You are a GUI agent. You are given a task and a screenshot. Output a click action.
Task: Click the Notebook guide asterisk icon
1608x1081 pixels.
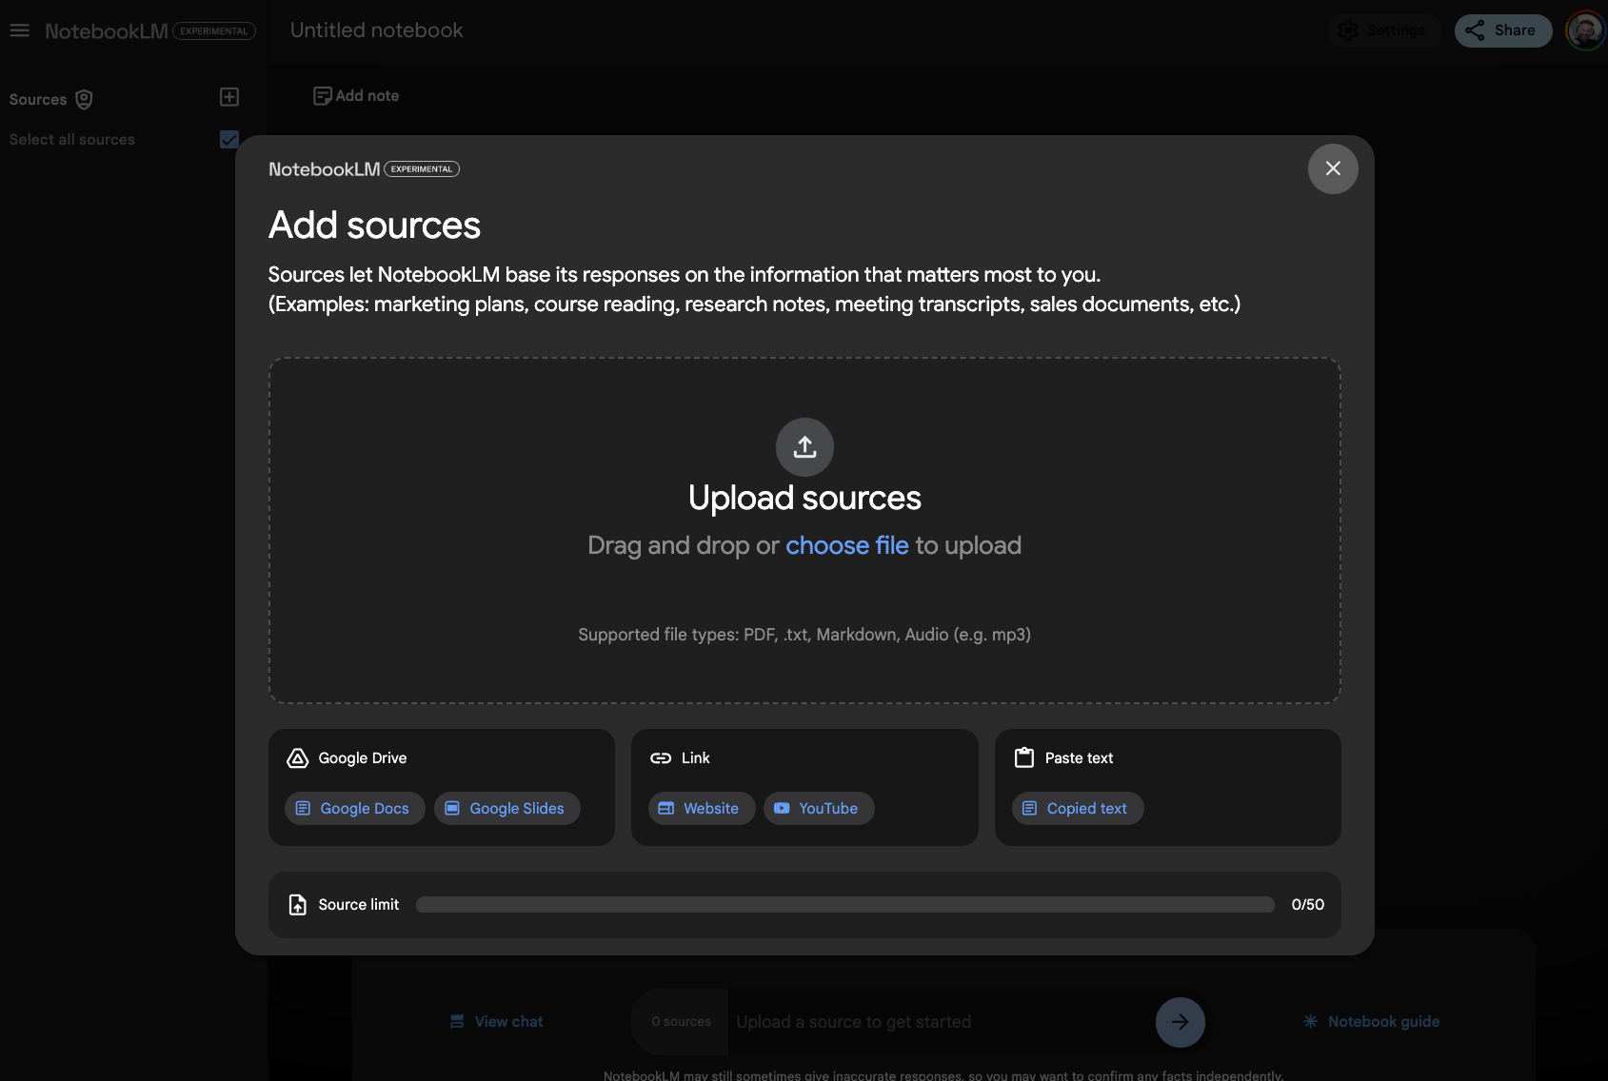pos(1311,1021)
